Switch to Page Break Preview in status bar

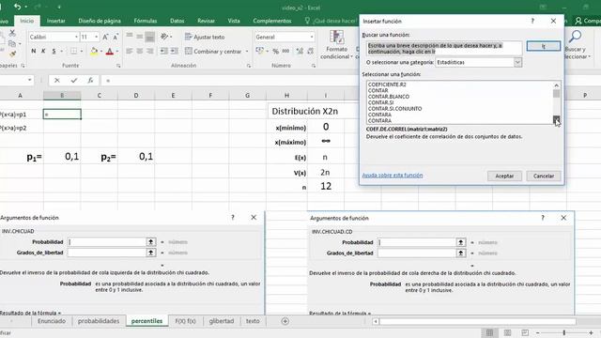tap(525, 332)
